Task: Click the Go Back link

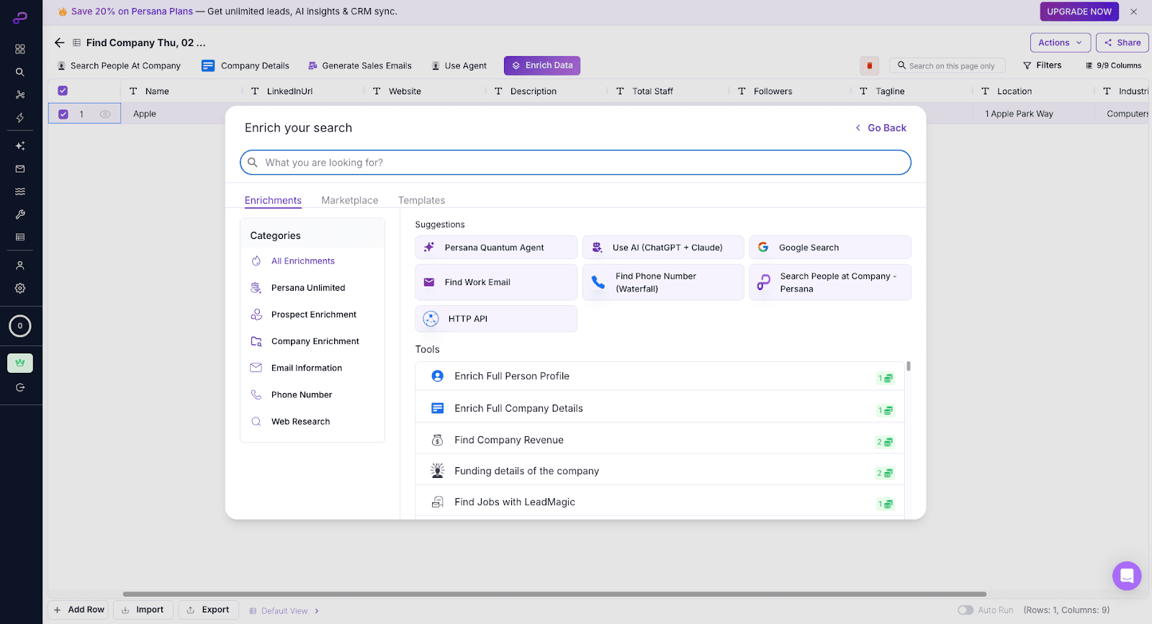Action: tap(881, 128)
